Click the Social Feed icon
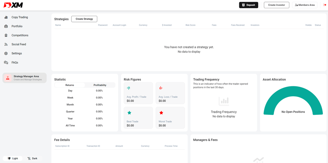The image size is (328, 163). pos(6,44)
